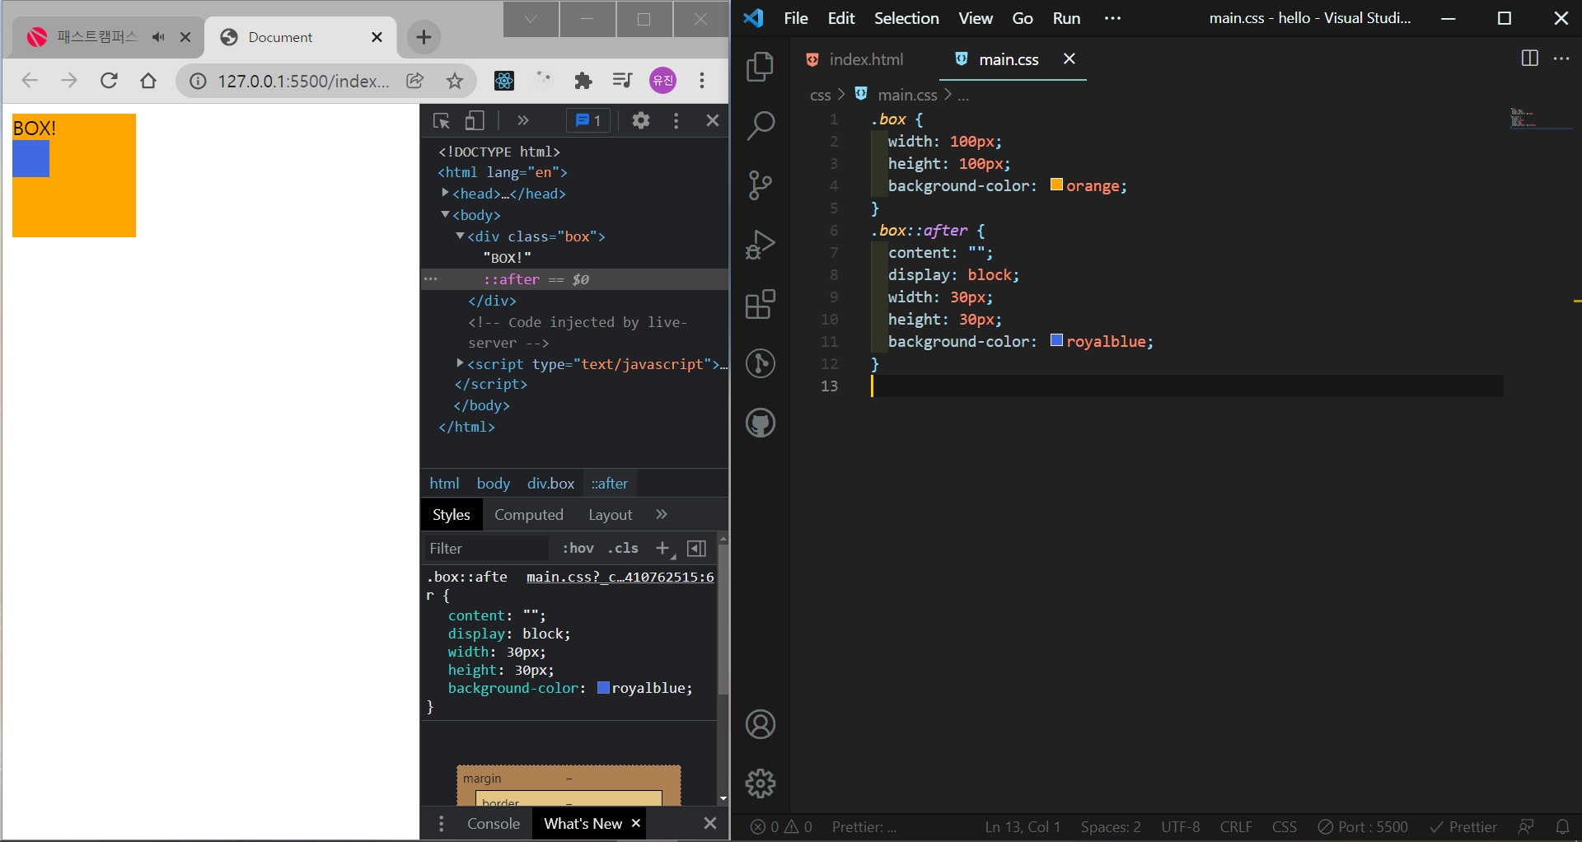This screenshot has width=1582, height=842.
Task: Click DevTools inspect element picker
Action: (x=441, y=121)
